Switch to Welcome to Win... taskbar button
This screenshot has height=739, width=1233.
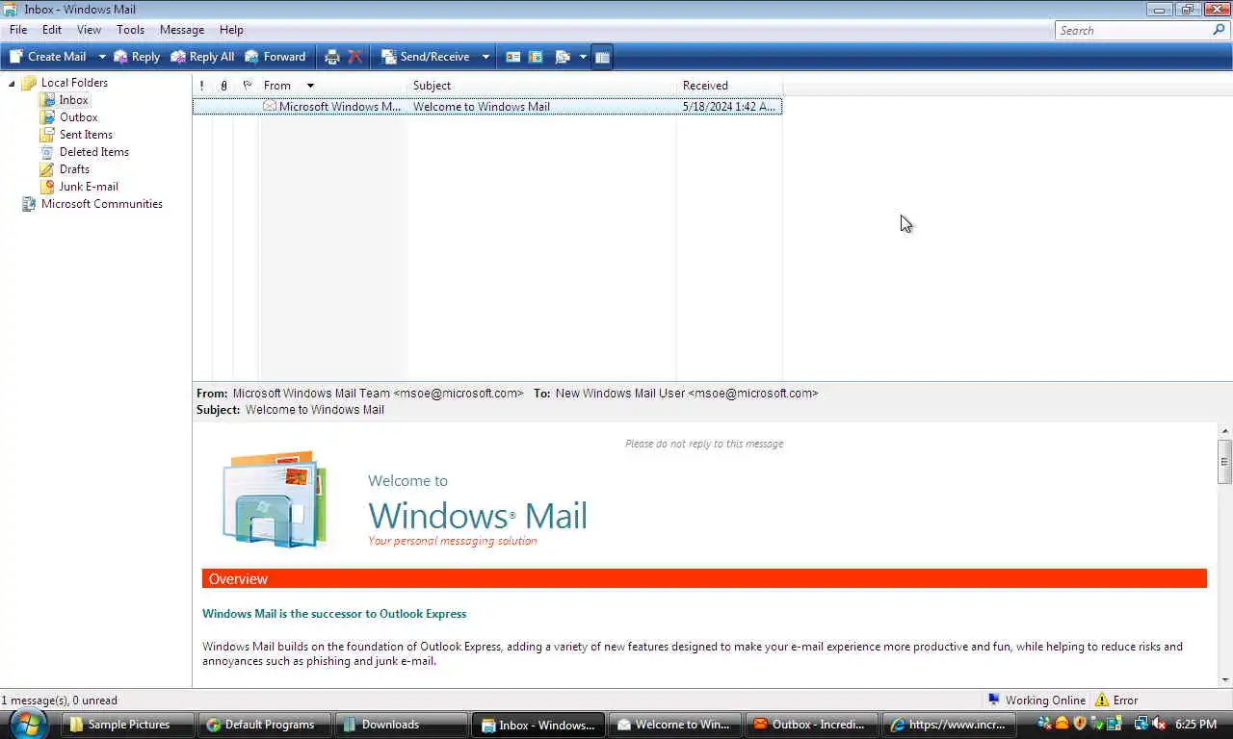point(676,725)
